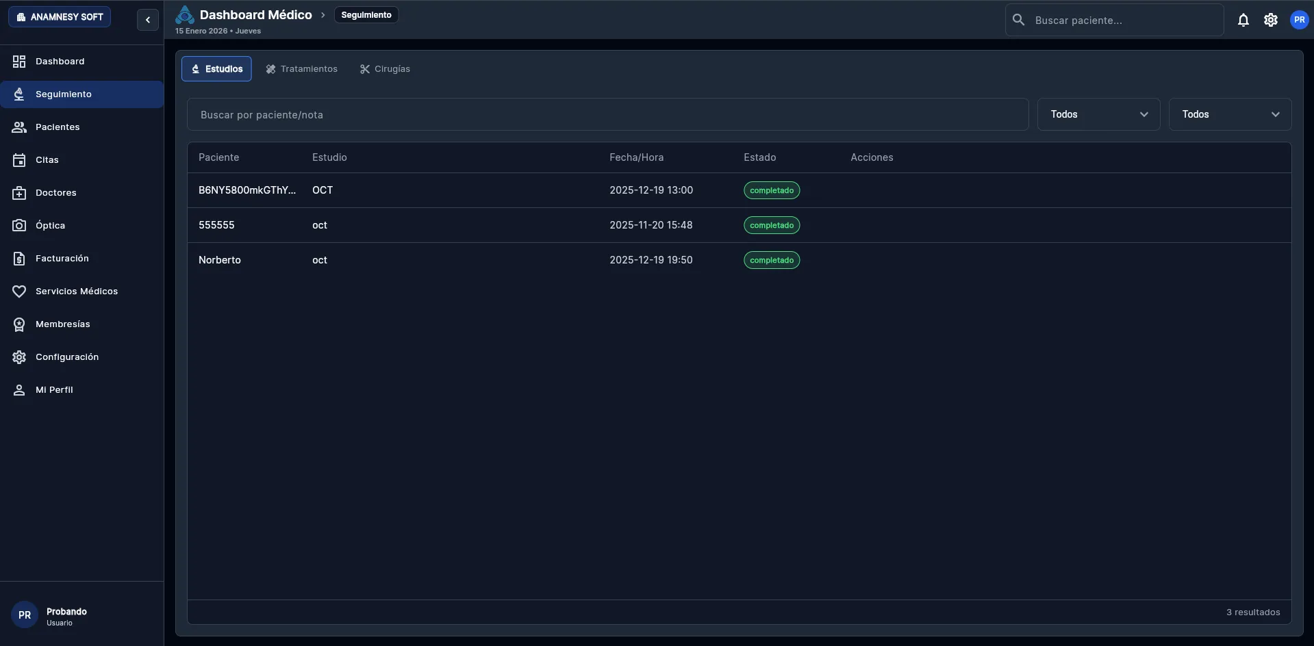1314x646 pixels.
Task: Click the magnifier icon in patient search
Action: click(x=1019, y=20)
